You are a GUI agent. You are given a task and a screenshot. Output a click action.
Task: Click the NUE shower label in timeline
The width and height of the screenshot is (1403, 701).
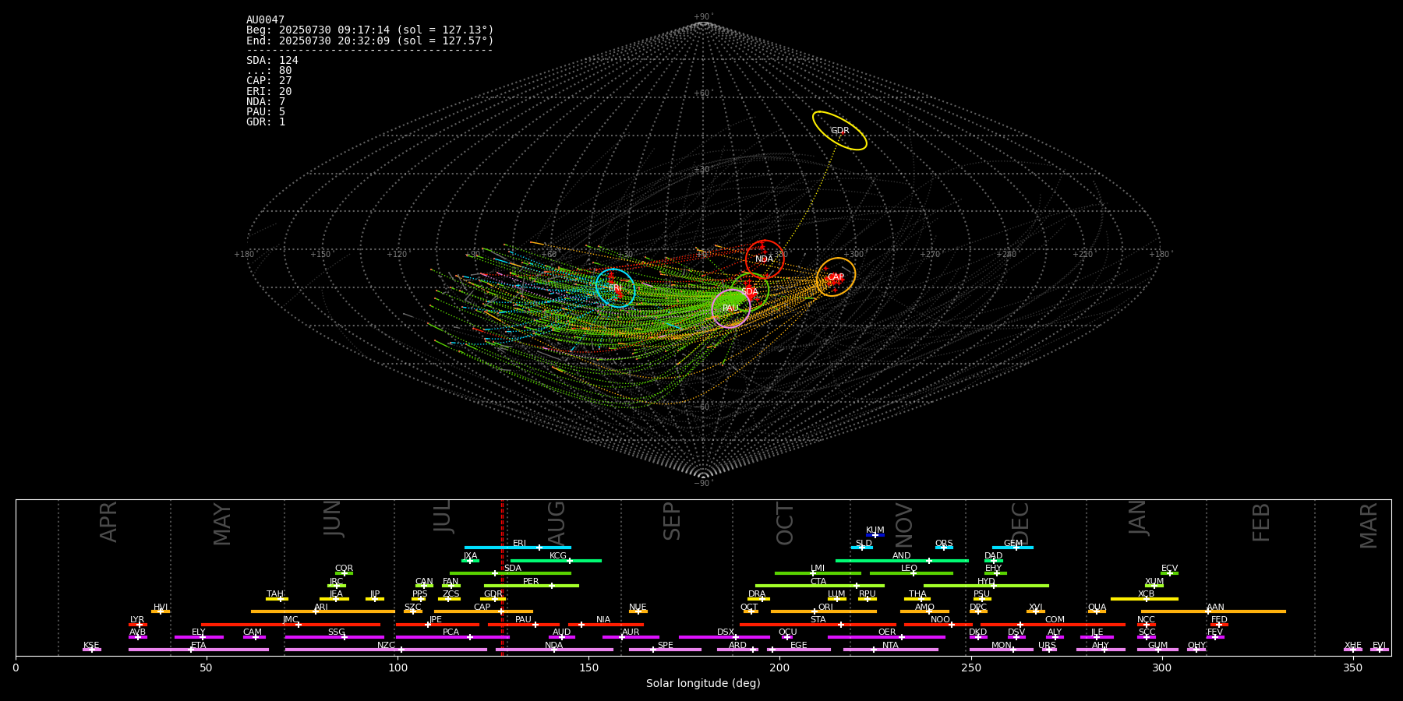tap(638, 608)
